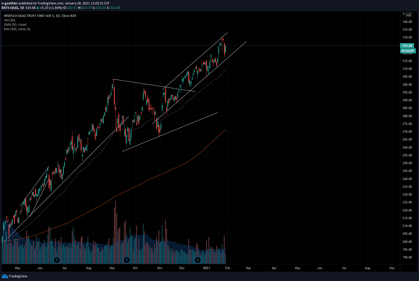The width and height of the screenshot is (419, 281).
Task: Select the EMA (50, close) indicator legend
Action: tap(15, 25)
